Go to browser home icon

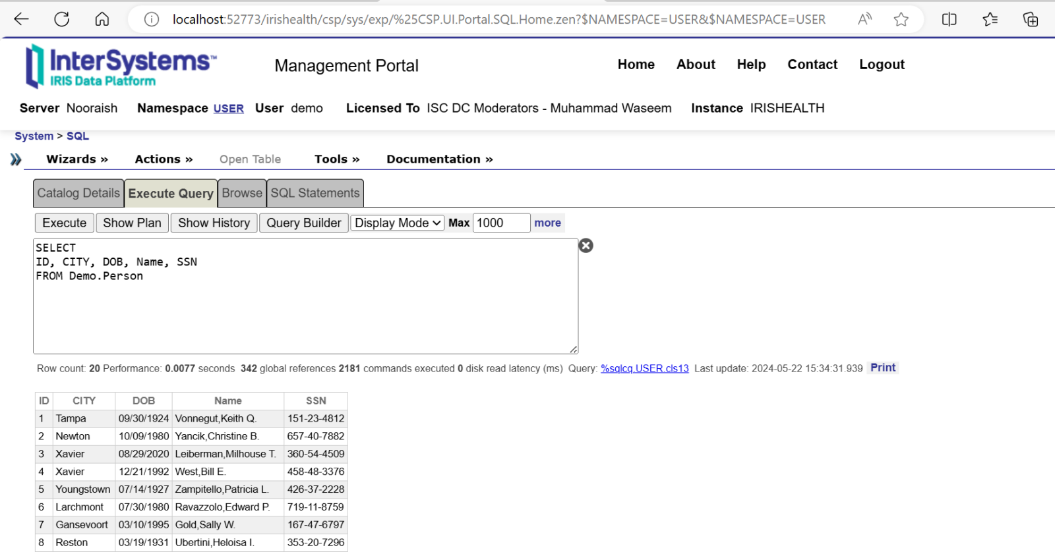tap(102, 19)
